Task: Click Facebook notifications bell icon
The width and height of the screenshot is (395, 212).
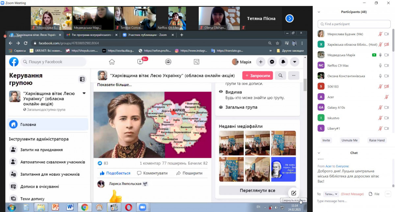Action: click(283, 62)
